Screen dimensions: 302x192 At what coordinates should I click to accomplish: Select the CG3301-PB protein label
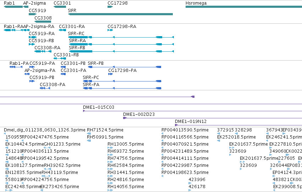(x=73, y=63)
